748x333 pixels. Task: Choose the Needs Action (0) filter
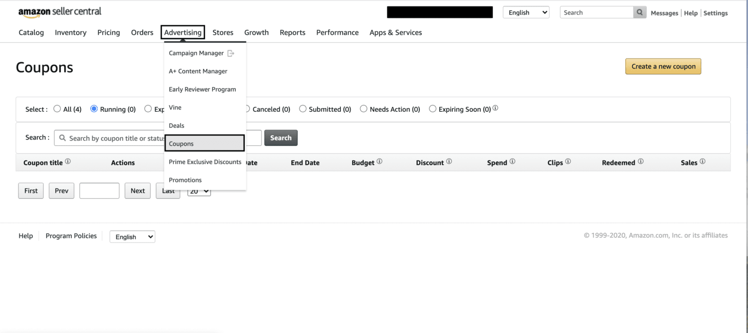(364, 109)
